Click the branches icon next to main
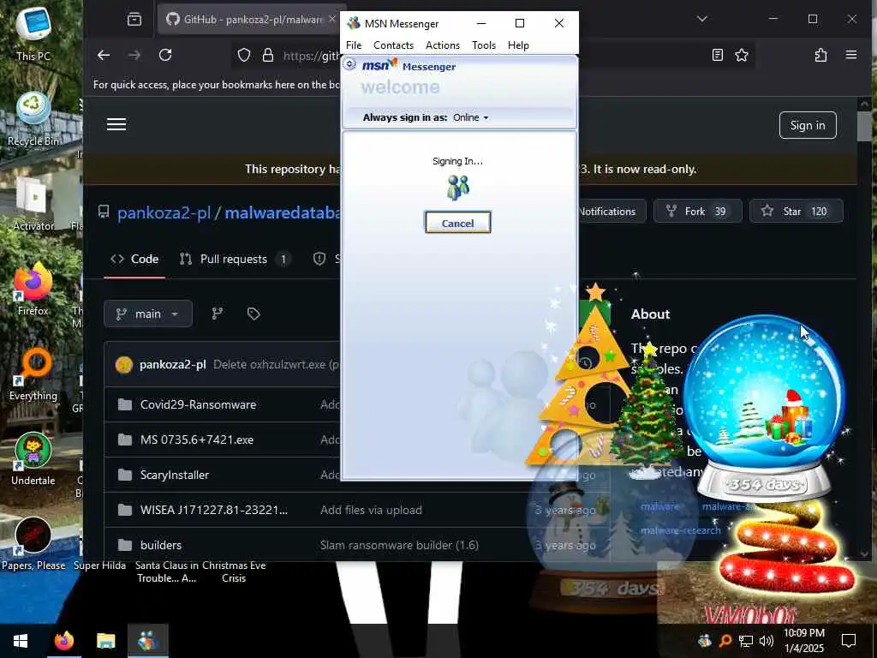The image size is (877, 658). [218, 314]
